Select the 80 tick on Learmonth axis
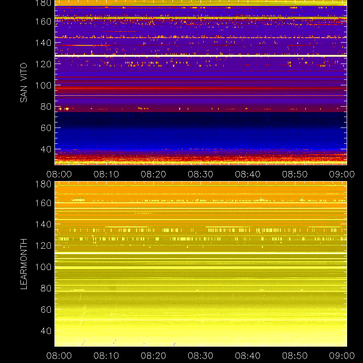Screen dimensions: 363x363 point(46,288)
